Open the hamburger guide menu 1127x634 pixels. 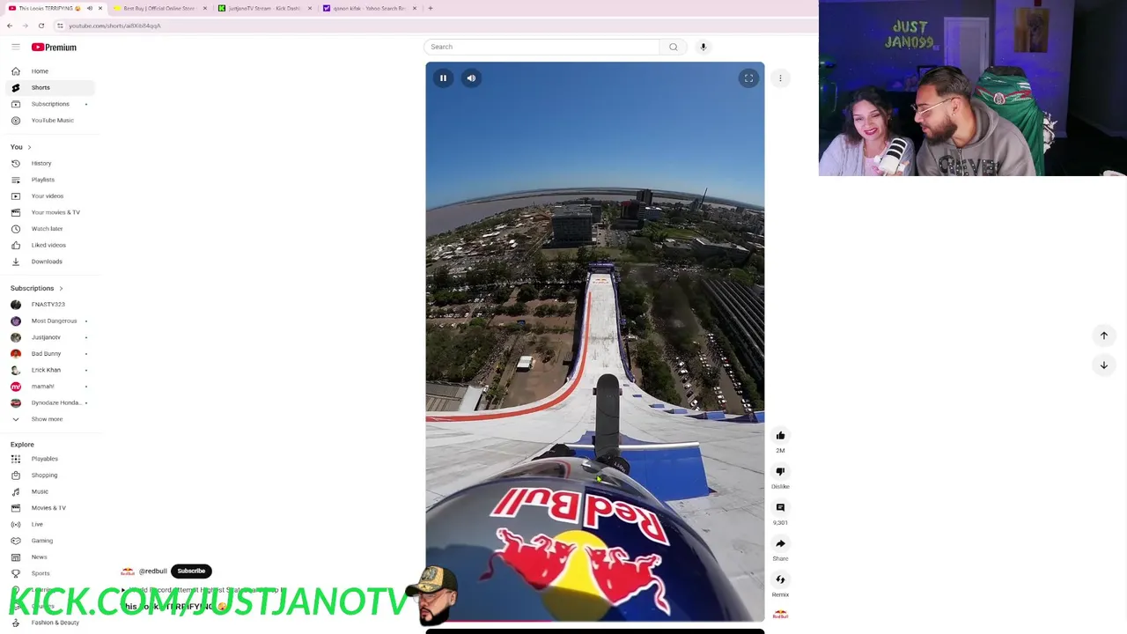click(x=15, y=47)
